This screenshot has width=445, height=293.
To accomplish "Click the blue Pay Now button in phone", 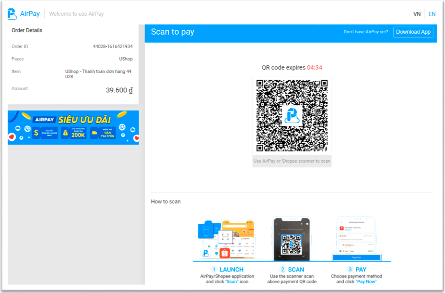I will coord(356,257).
